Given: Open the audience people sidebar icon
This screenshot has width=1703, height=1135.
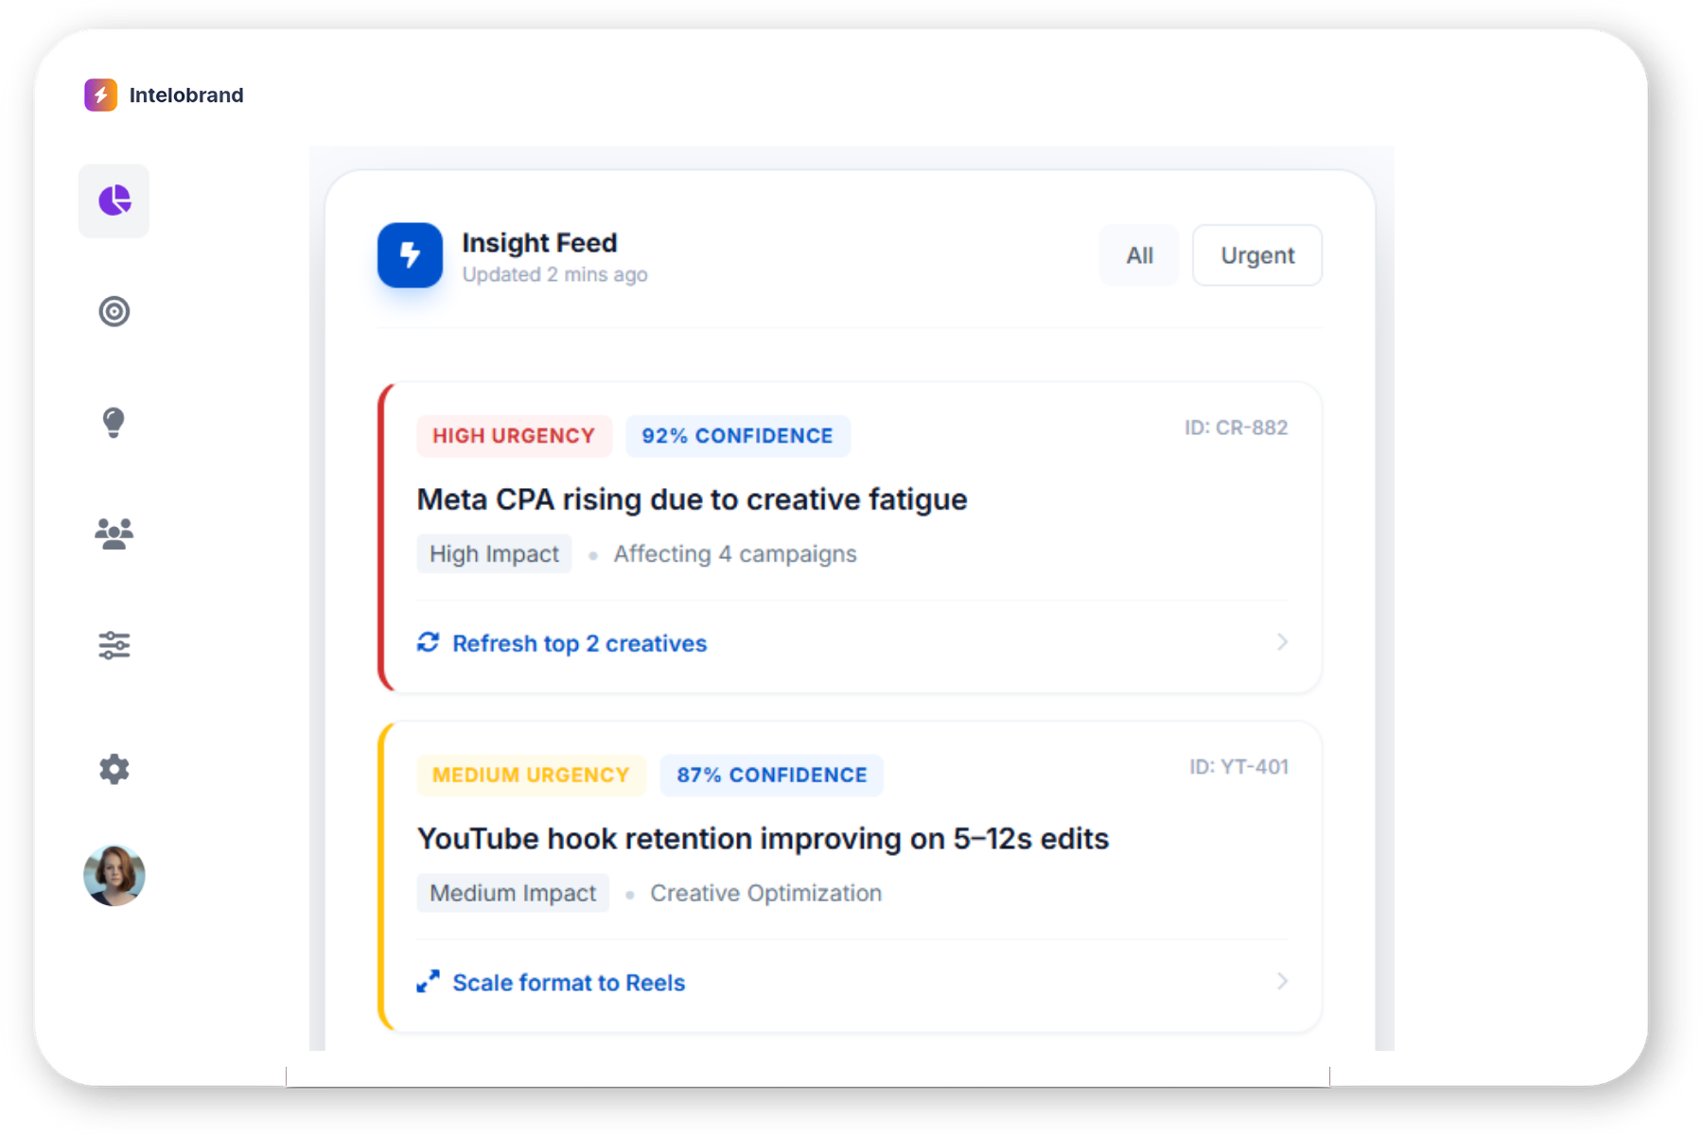Looking at the screenshot, I should tap(114, 534).
